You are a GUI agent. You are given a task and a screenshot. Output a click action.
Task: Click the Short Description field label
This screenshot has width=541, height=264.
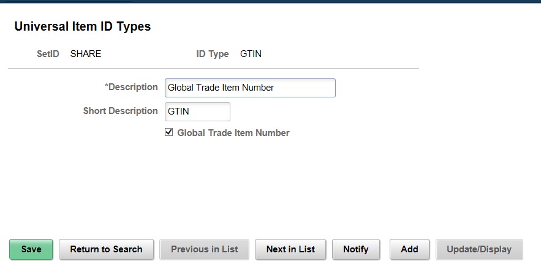coord(120,111)
